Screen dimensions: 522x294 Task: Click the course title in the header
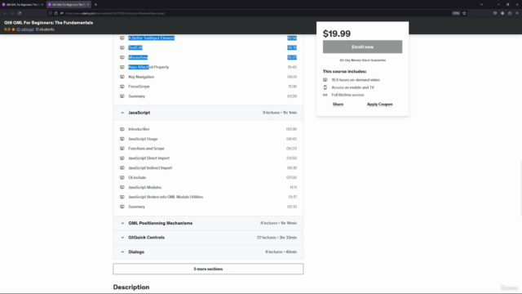(49, 23)
